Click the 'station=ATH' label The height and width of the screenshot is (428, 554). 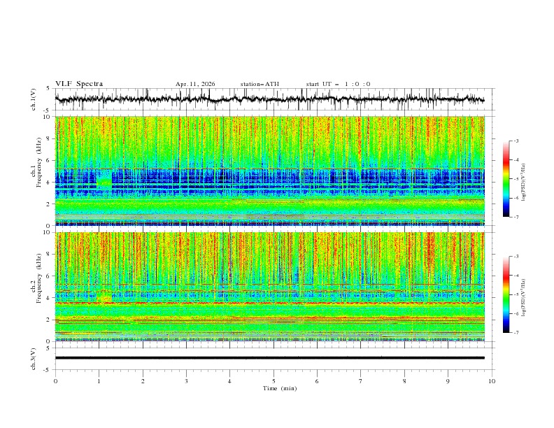pyautogui.click(x=260, y=84)
